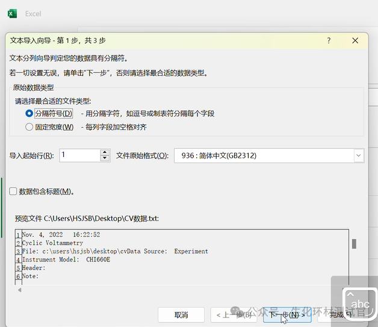Click the 取消 button
This screenshot has width=378, height=327.
pos(181,315)
